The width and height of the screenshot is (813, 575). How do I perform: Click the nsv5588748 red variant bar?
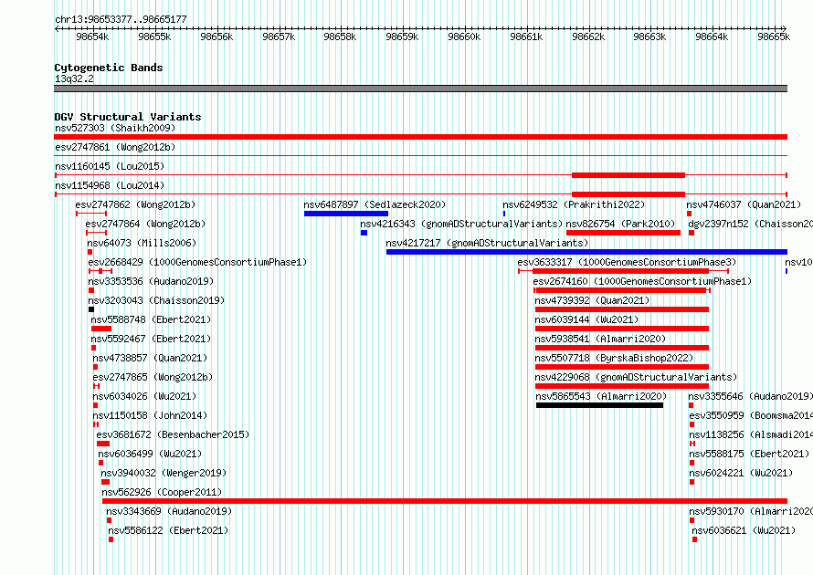[101, 329]
